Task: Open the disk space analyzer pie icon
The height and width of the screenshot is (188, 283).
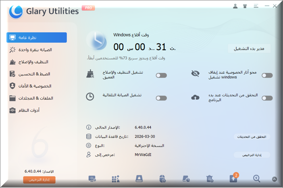Action: [186, 179]
